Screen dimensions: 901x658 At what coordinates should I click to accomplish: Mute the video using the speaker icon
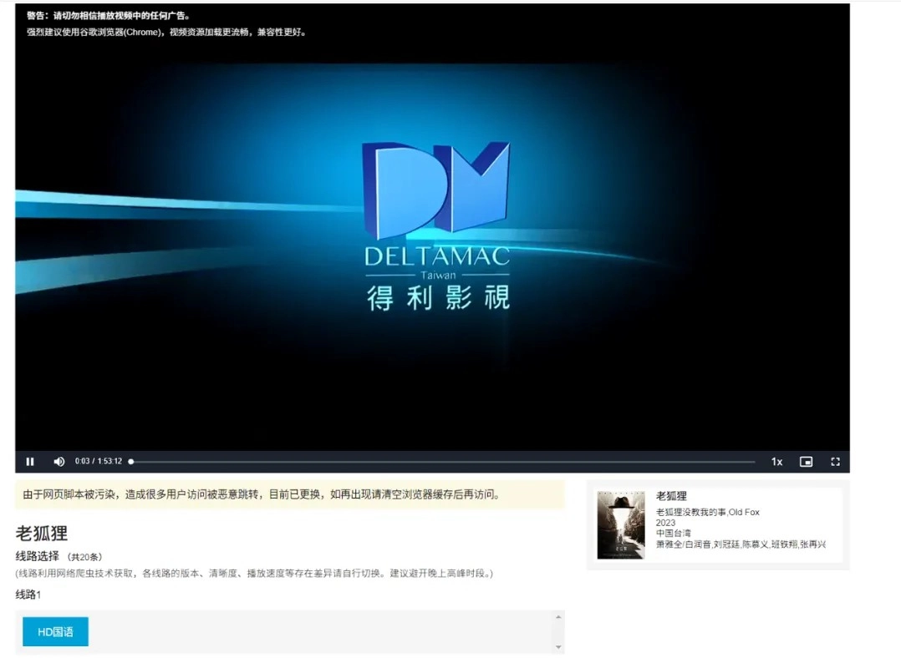59,462
